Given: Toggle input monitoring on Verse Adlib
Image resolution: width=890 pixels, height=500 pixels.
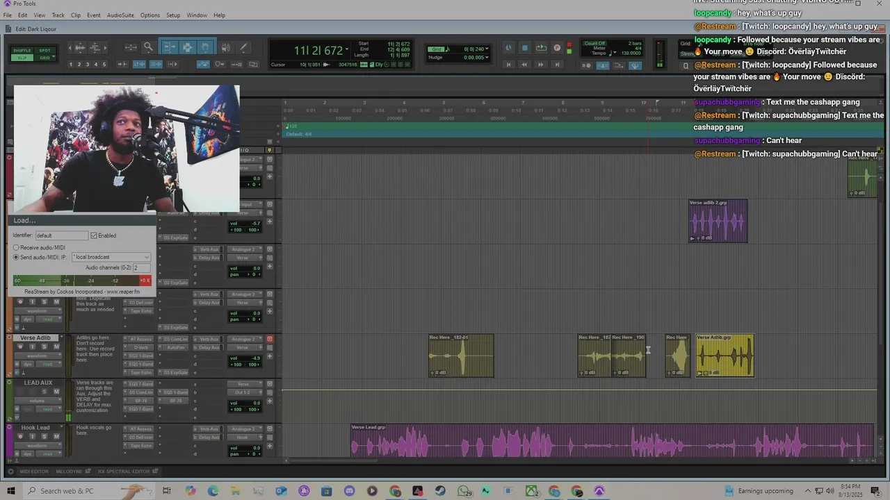Looking at the screenshot, I should click(x=32, y=347).
